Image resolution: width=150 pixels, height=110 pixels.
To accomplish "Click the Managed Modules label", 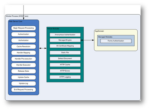I will tap(105, 37).
